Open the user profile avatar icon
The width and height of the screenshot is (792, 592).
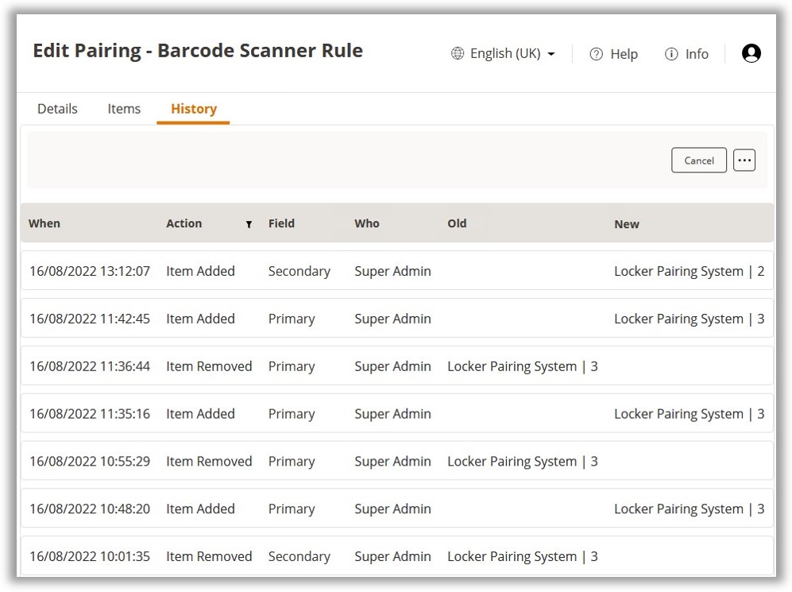point(751,53)
